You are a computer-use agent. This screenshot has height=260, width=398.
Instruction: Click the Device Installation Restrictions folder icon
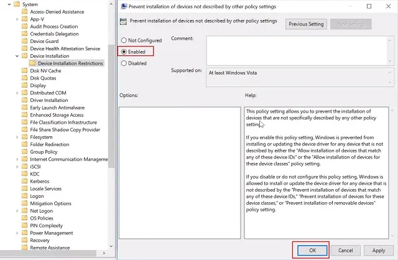(33, 63)
